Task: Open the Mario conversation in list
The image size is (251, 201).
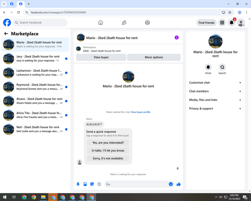Action: pos(35,45)
